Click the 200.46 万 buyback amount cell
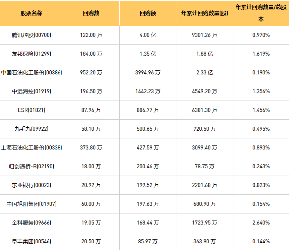 (x=148, y=167)
